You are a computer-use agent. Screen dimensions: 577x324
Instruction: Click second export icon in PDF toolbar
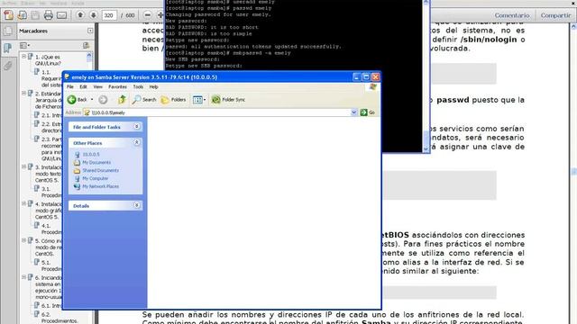(x=22, y=15)
